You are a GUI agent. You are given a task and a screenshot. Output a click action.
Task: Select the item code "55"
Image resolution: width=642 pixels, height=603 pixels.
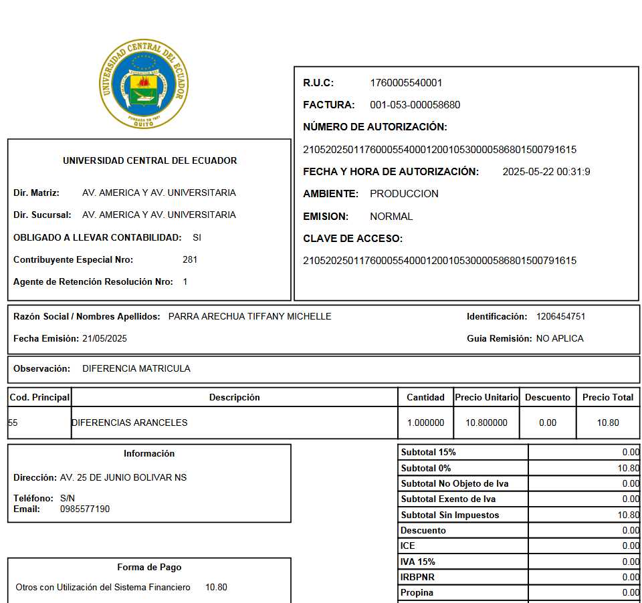point(13,423)
